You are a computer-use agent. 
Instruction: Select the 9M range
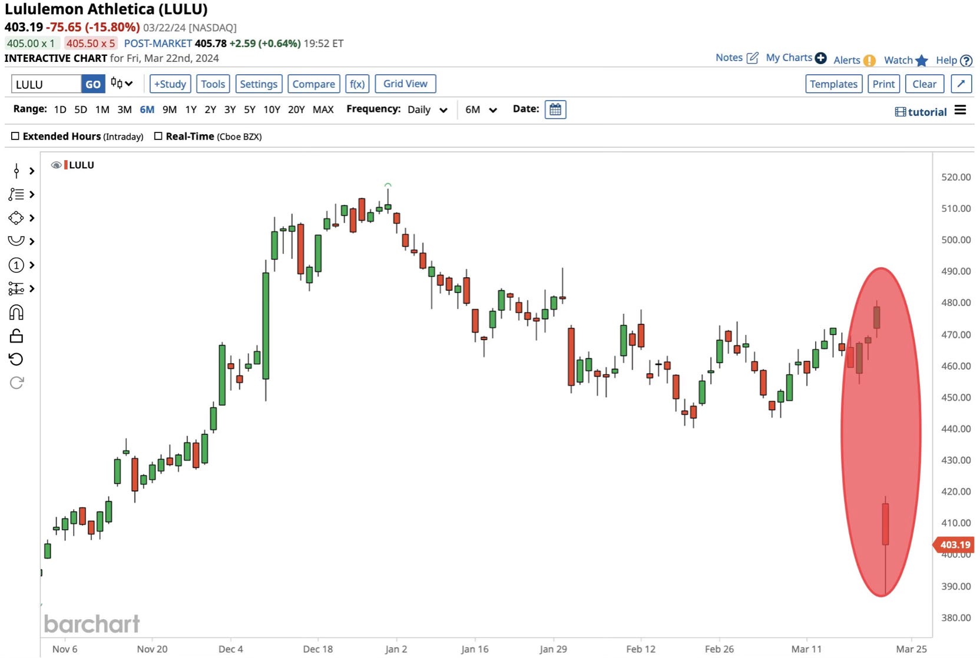[x=170, y=109]
